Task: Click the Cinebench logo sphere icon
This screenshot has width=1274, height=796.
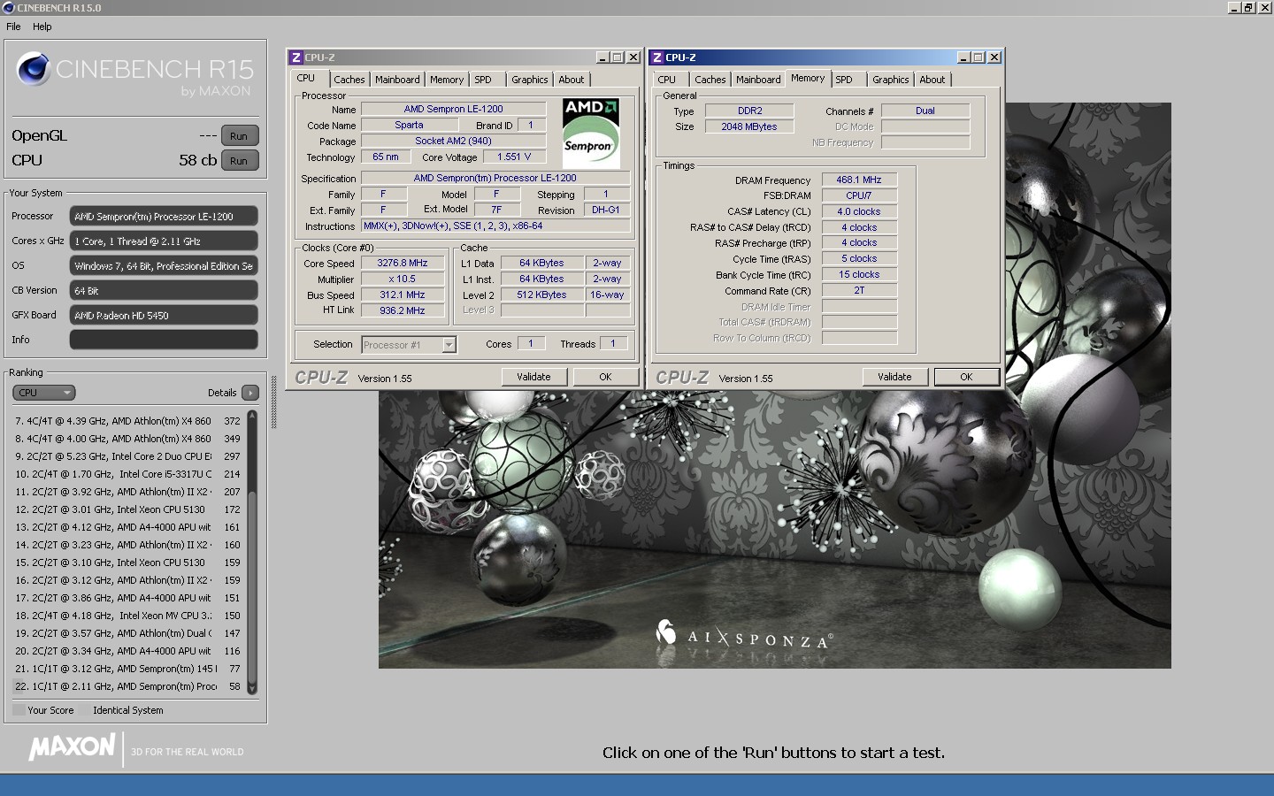Action: pos(34,69)
